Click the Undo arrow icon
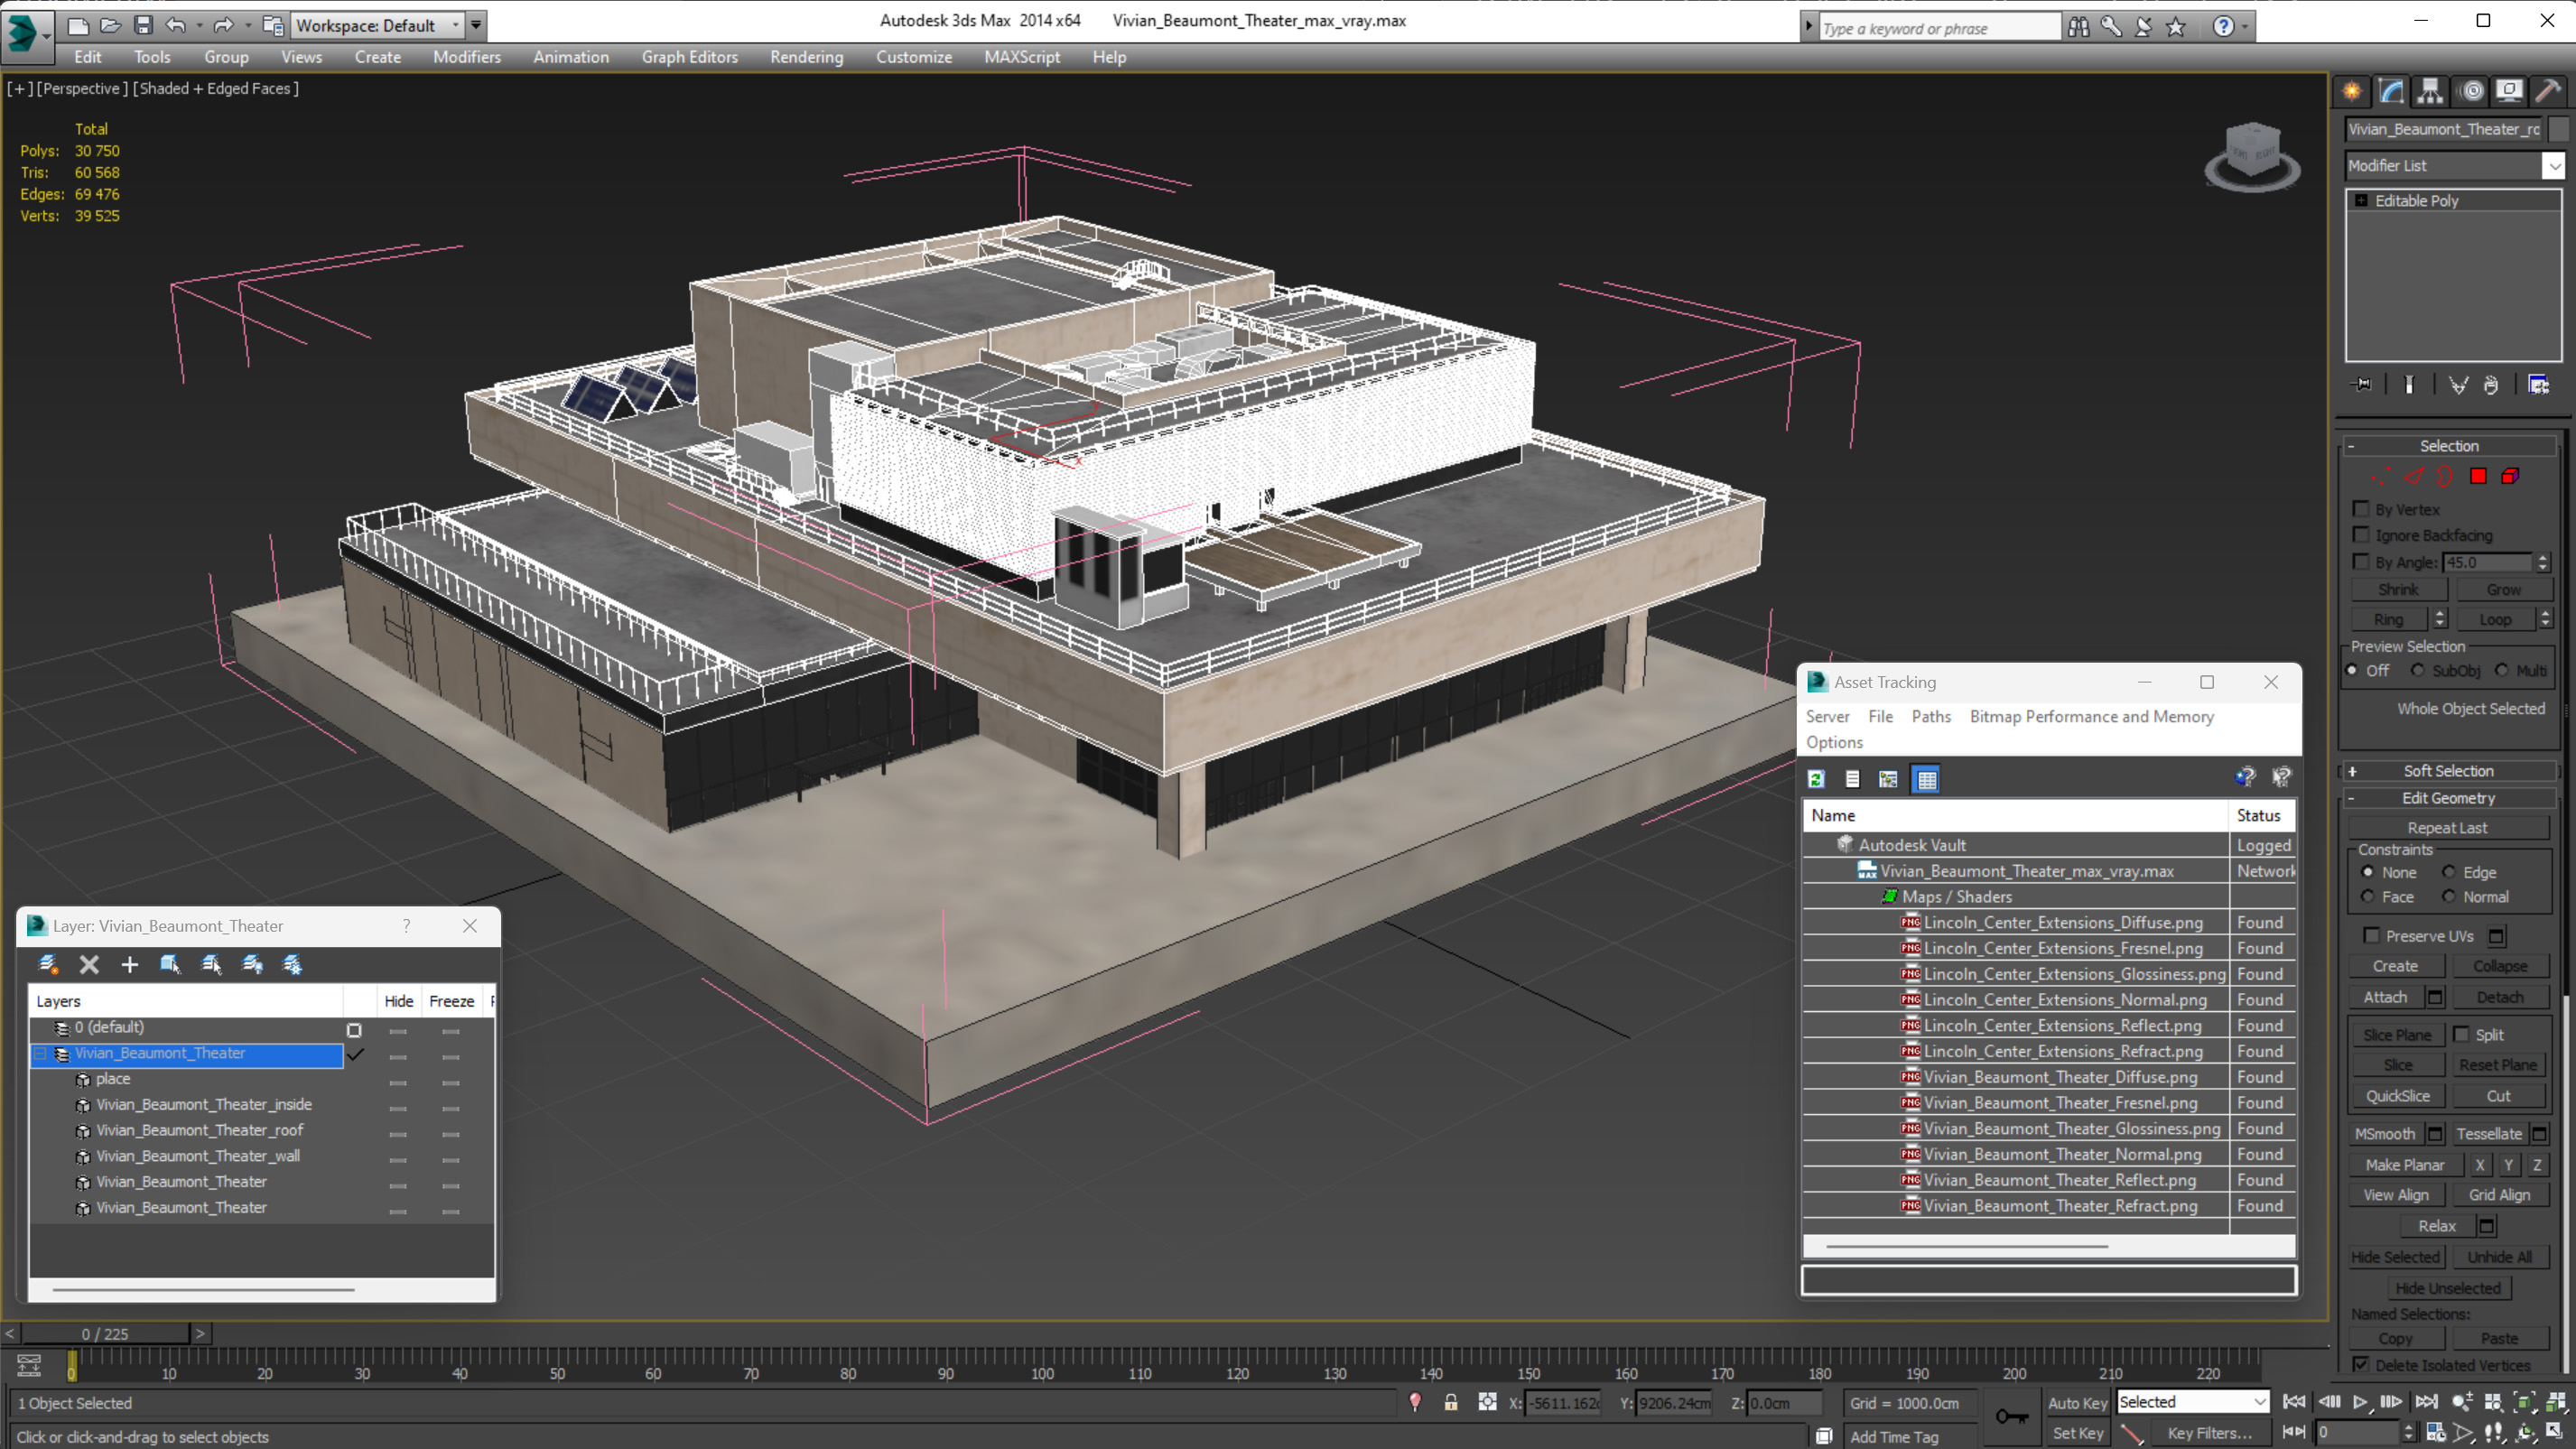This screenshot has width=2576, height=1449. click(175, 25)
